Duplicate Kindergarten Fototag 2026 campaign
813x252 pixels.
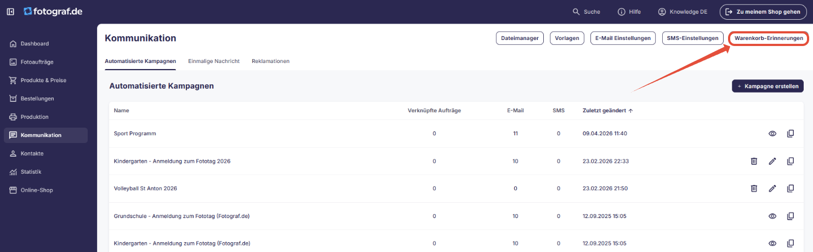click(791, 161)
